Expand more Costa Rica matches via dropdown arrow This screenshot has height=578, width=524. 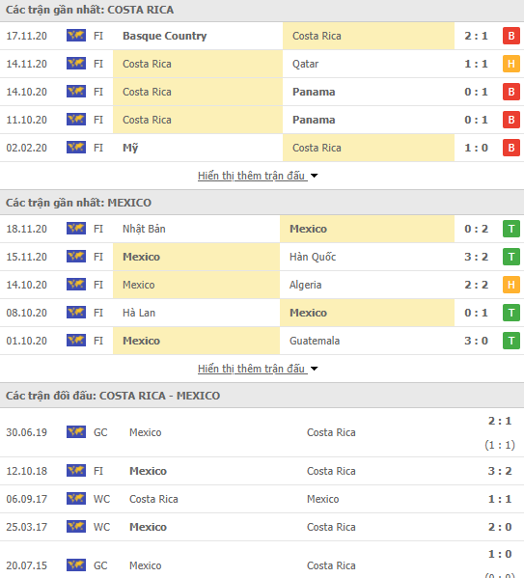(x=314, y=176)
